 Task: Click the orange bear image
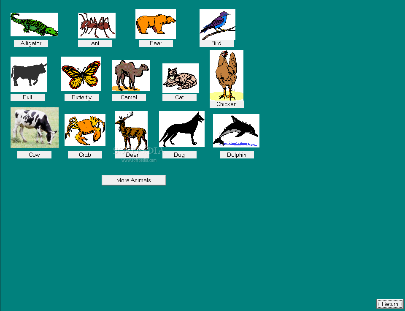(156, 24)
